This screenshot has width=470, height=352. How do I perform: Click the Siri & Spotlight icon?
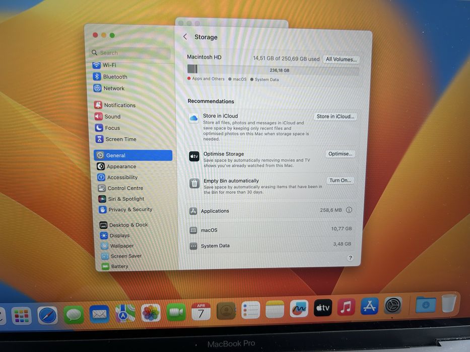pos(102,199)
